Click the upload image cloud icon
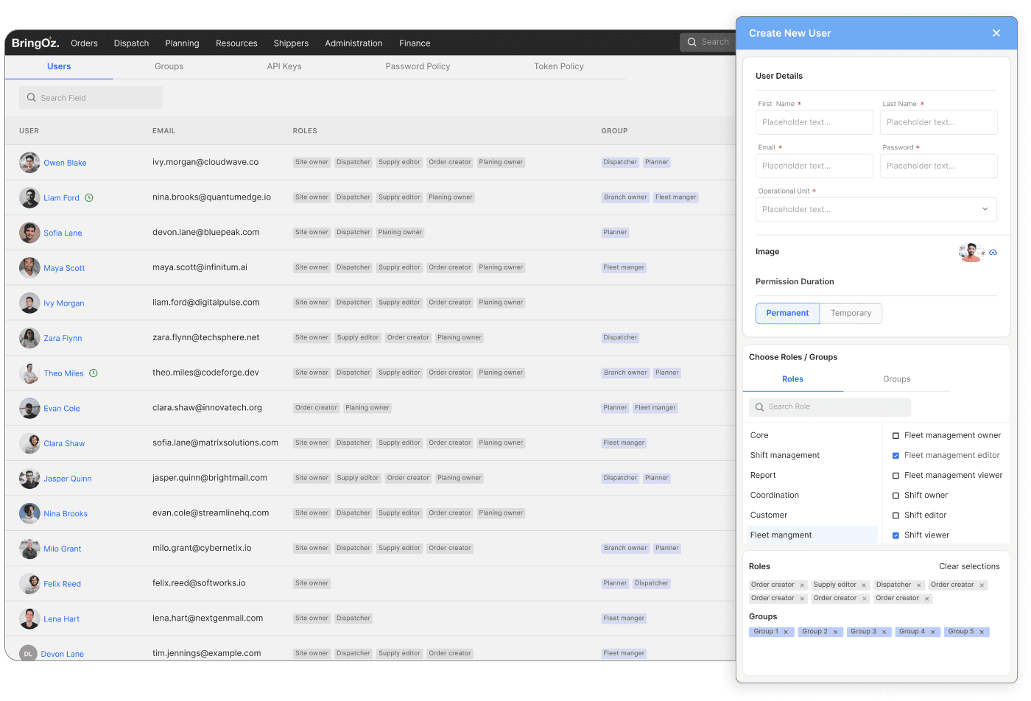 point(993,252)
